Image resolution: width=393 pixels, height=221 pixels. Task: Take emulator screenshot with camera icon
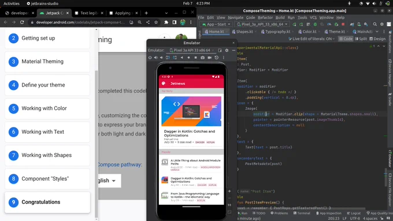(x=202, y=58)
